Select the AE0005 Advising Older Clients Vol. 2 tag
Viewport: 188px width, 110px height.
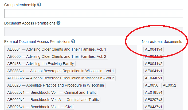pos(57,56)
